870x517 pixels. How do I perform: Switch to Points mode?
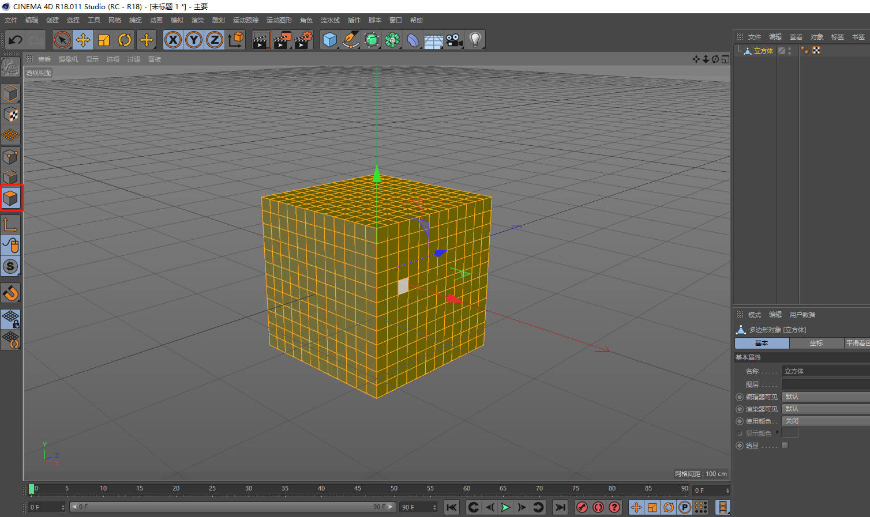[10, 156]
